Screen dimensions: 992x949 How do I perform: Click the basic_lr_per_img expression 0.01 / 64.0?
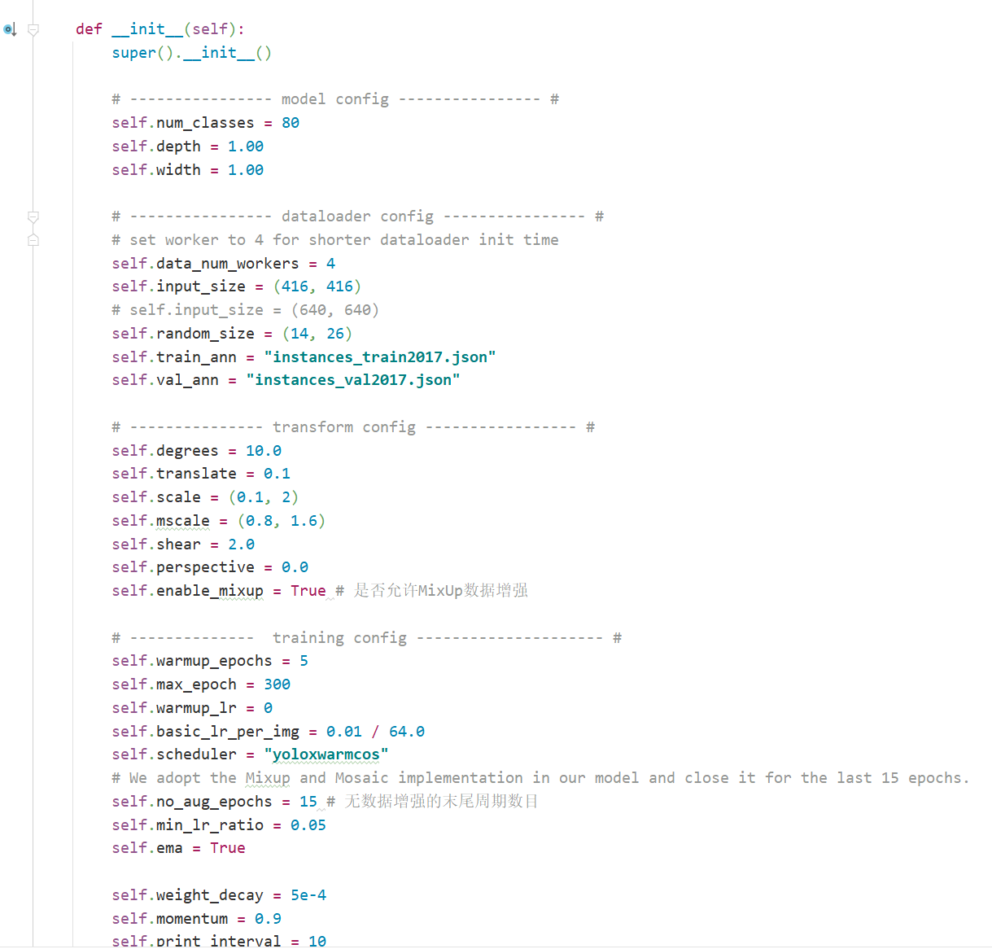[374, 731]
